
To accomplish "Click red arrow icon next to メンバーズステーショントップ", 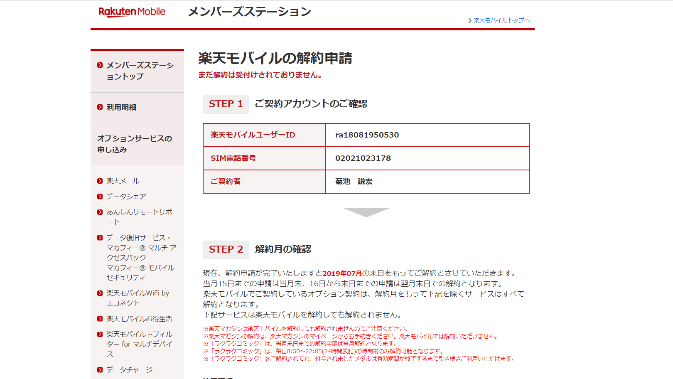I will click(100, 65).
